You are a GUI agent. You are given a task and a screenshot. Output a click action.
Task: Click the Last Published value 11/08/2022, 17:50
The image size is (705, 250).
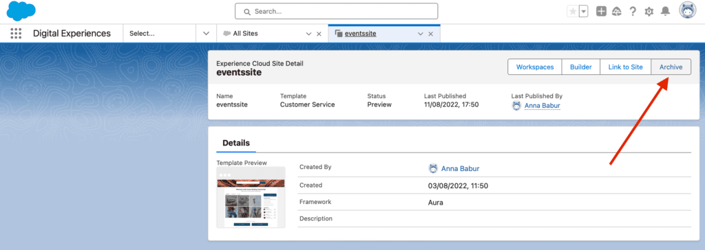(x=451, y=104)
